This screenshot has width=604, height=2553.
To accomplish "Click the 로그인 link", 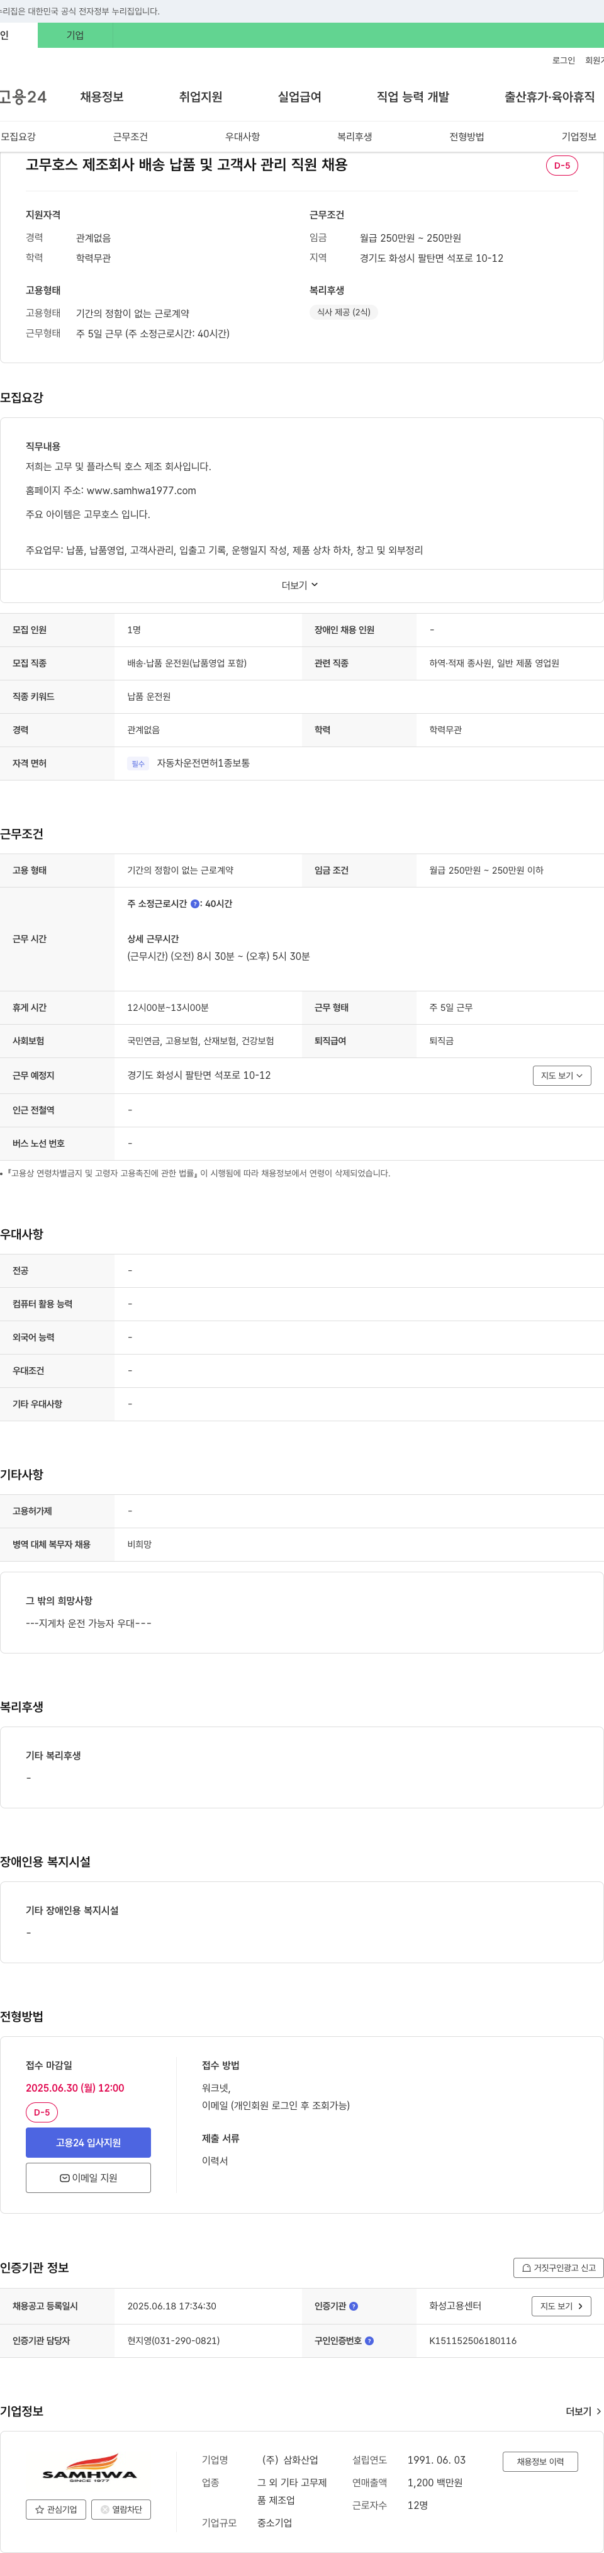I will (x=563, y=60).
